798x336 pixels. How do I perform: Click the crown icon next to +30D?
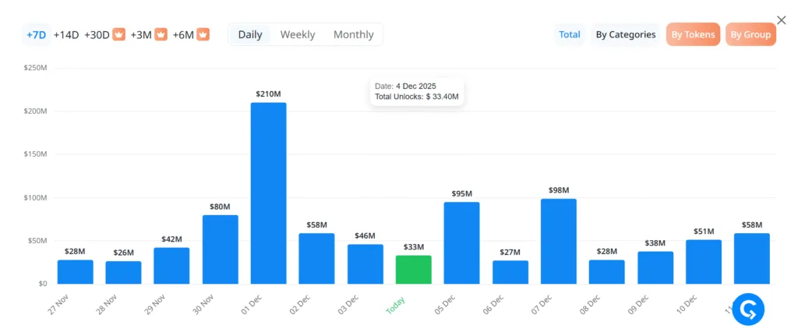(119, 34)
